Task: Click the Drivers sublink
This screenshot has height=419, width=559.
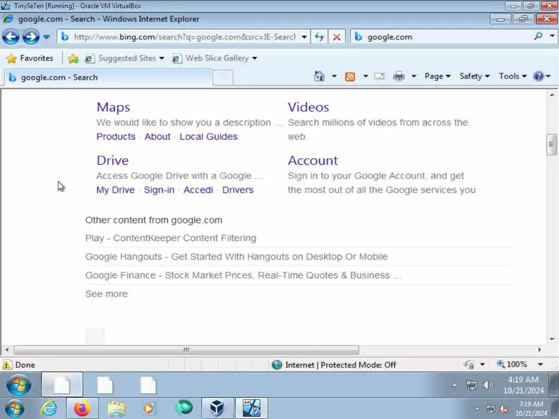Action: [238, 190]
